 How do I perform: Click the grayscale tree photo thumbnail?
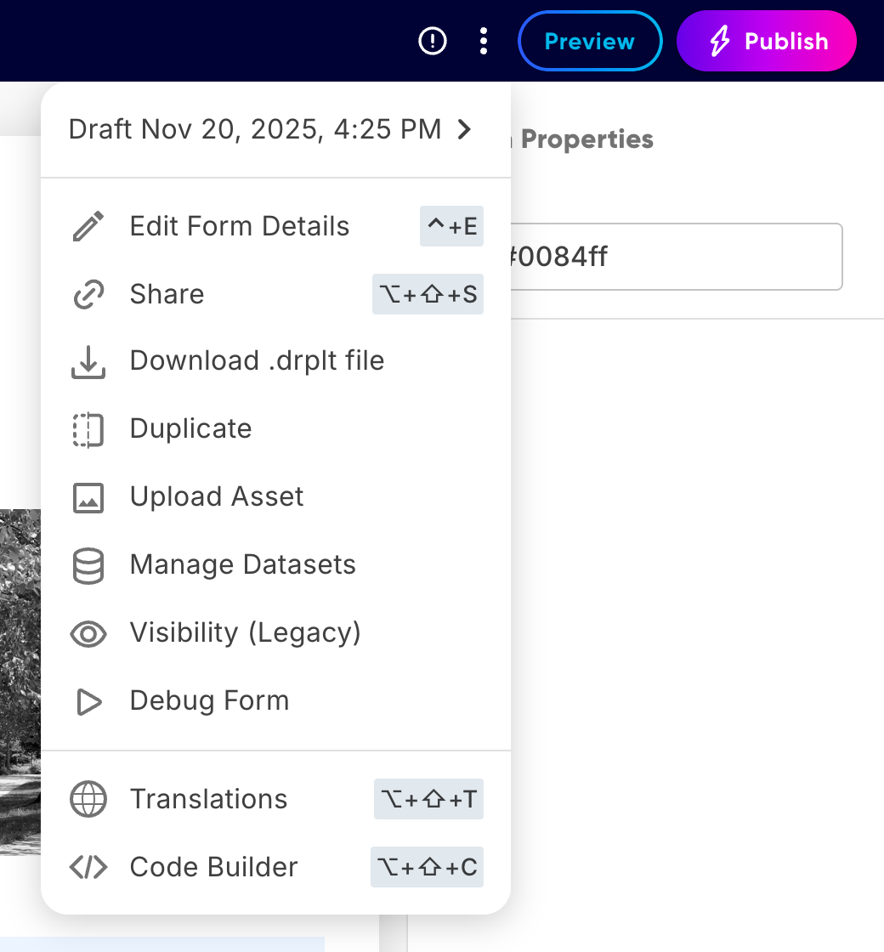20,682
